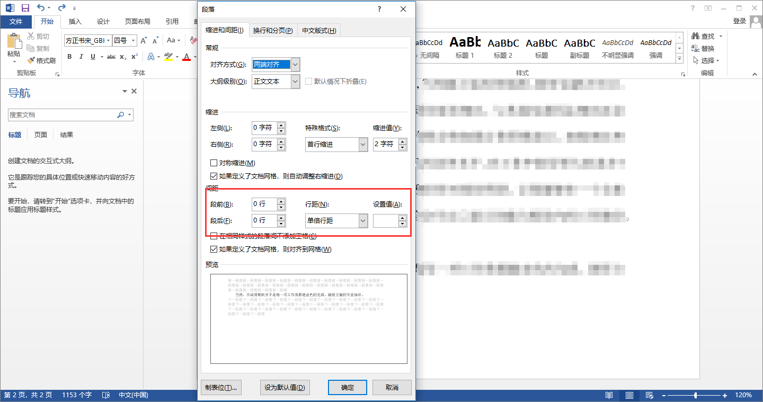
Task: Open the 页面布局 ribbon tab
Action: pyautogui.click(x=138, y=21)
